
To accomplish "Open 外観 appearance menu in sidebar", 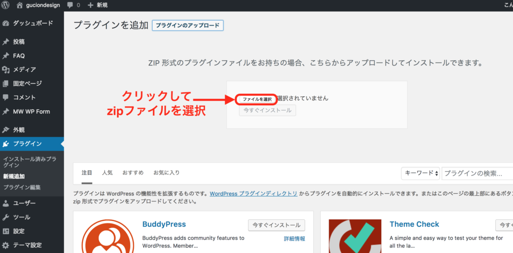I will [19, 130].
